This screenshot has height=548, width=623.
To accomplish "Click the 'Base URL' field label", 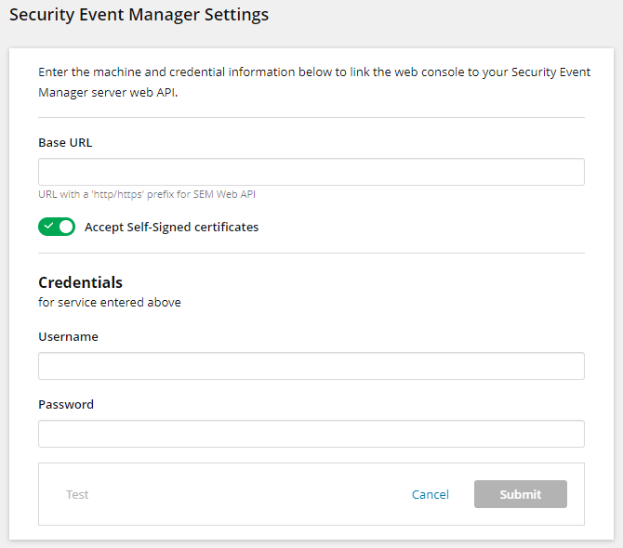I will (65, 143).
